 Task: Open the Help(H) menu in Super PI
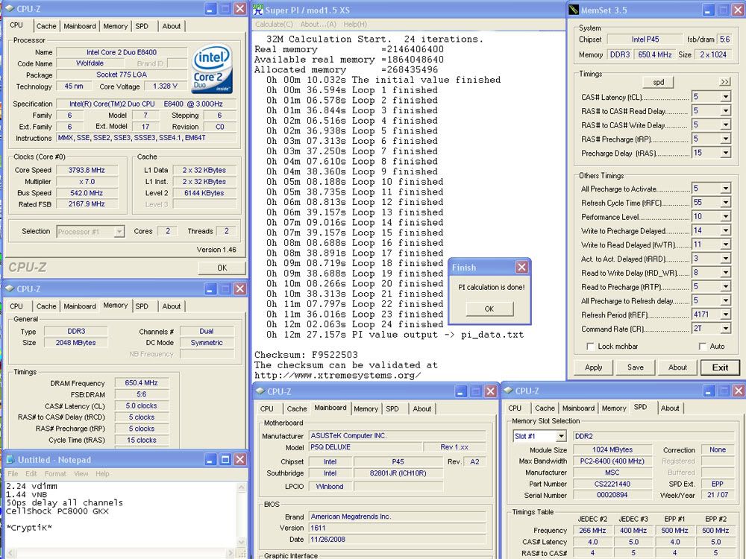pyautogui.click(x=355, y=25)
